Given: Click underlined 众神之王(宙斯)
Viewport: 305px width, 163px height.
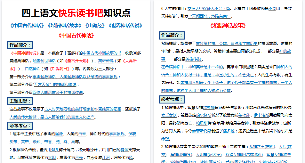Looking at the screenshot, I should (x=262, y=147).
